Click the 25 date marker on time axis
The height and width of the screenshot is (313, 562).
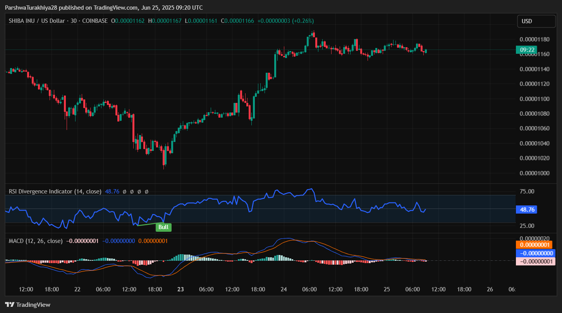pyautogui.click(x=387, y=289)
